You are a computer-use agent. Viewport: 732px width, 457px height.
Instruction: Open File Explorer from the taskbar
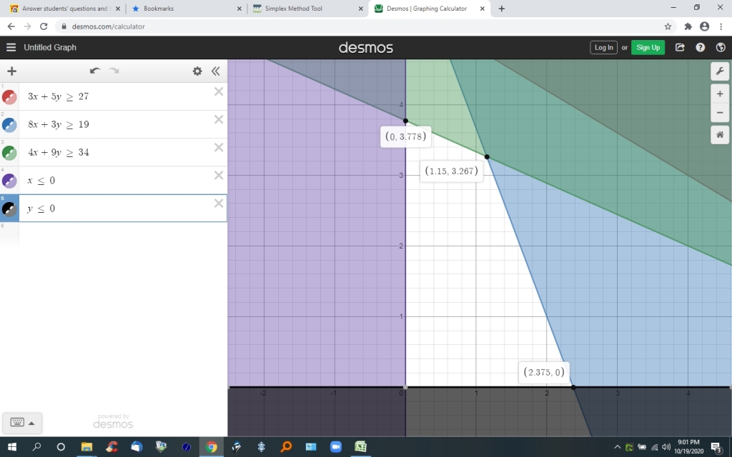point(86,447)
